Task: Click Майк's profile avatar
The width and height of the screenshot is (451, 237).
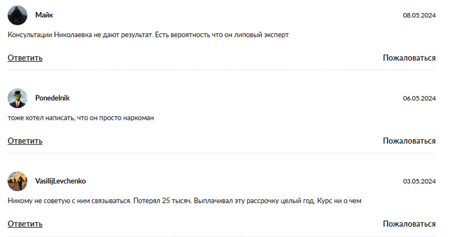Action: pos(18,15)
